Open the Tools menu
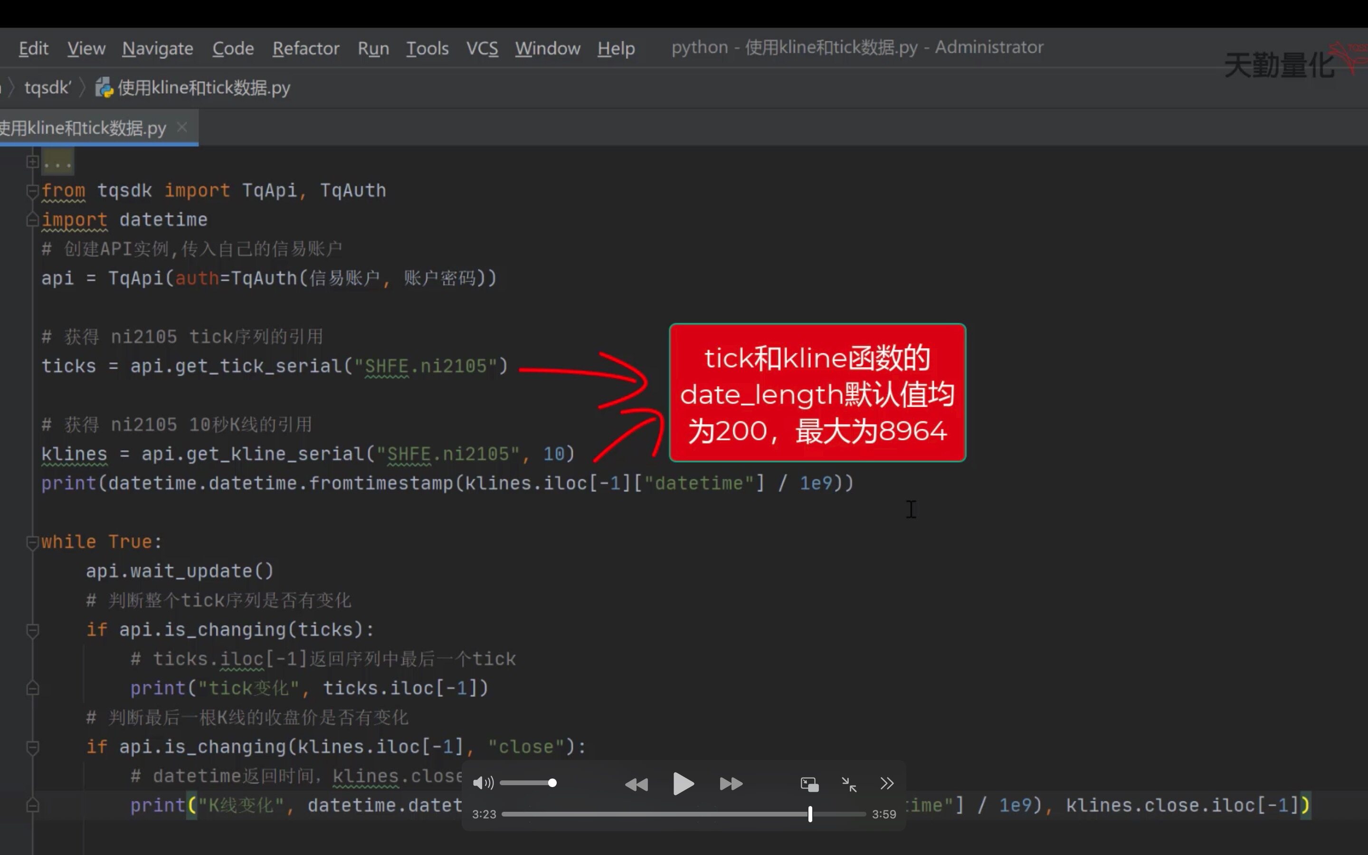 [427, 48]
